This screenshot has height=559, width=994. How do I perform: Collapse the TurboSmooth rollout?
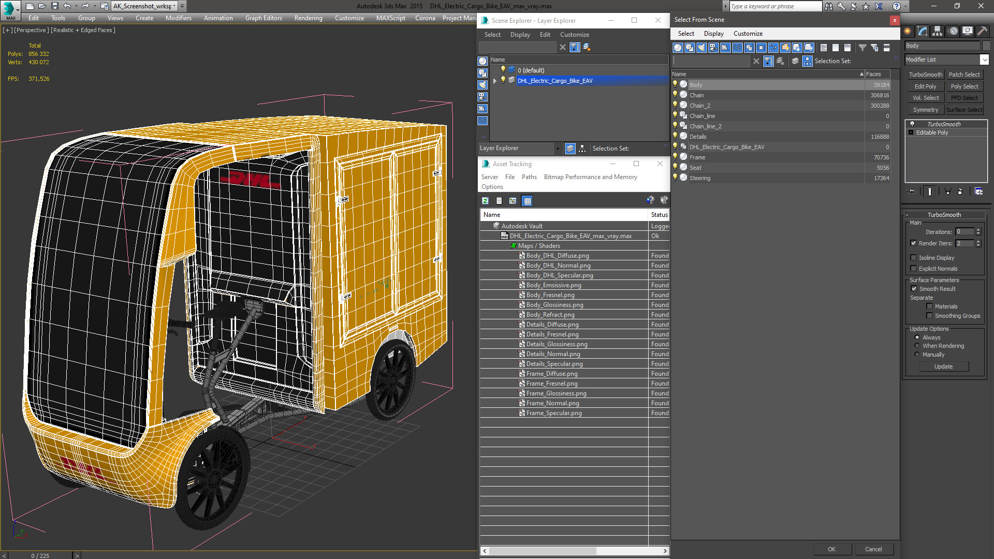907,215
